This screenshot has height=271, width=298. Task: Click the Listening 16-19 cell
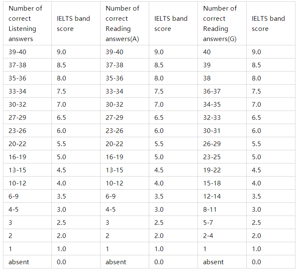28,157
